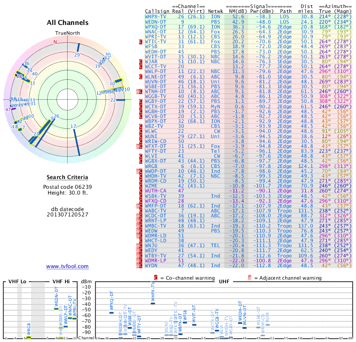Click the red N north marker on radar
The image size is (356, 342).
coord(55,42)
